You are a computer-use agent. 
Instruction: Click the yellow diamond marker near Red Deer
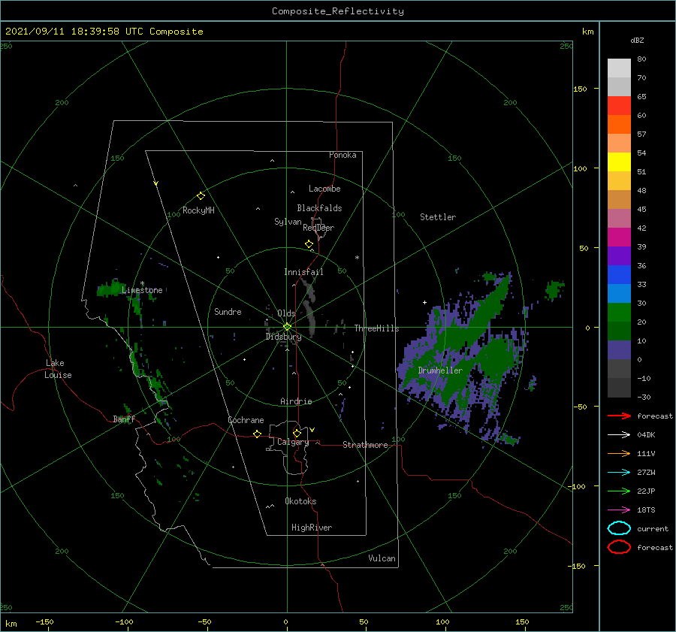point(309,244)
